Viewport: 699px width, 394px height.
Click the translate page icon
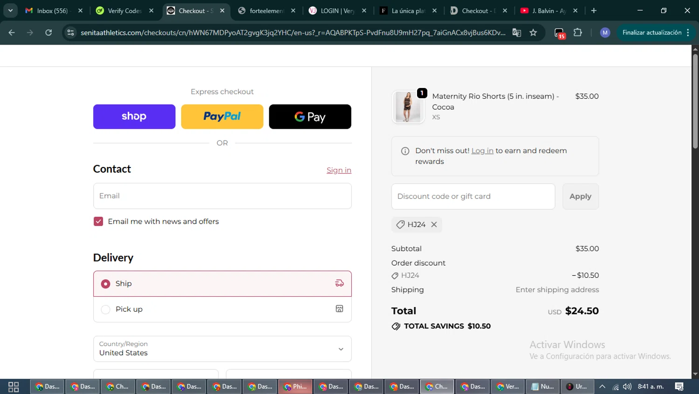point(517,33)
